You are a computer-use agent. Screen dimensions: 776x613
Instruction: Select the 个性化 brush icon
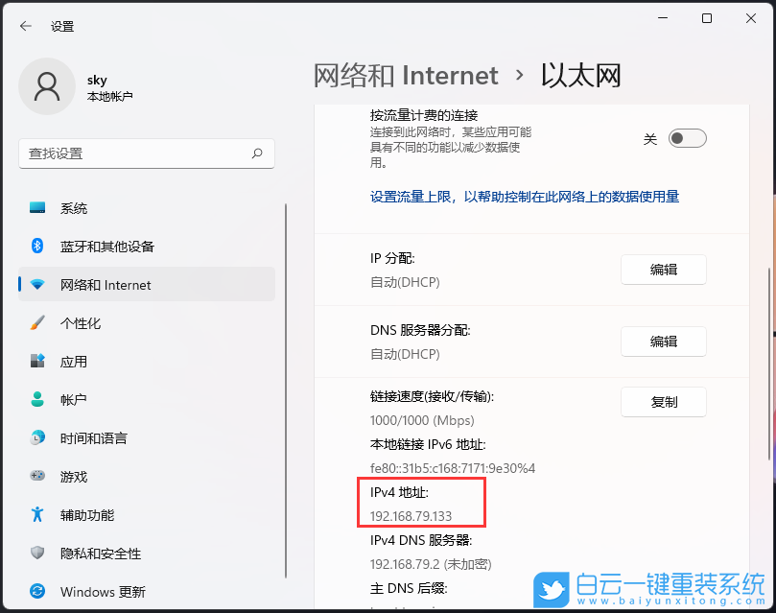[x=36, y=323]
